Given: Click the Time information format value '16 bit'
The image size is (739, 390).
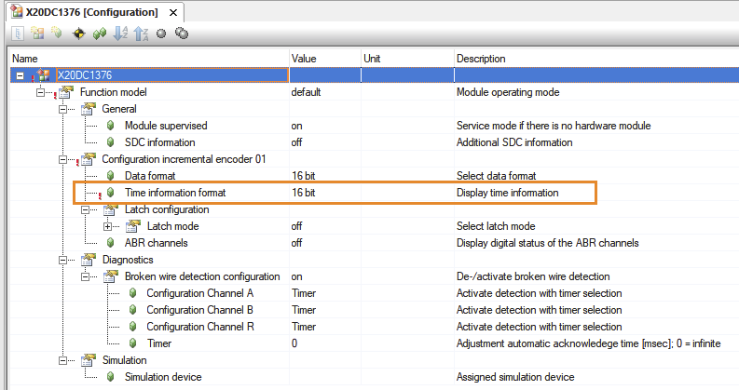Looking at the screenshot, I should tap(304, 192).
